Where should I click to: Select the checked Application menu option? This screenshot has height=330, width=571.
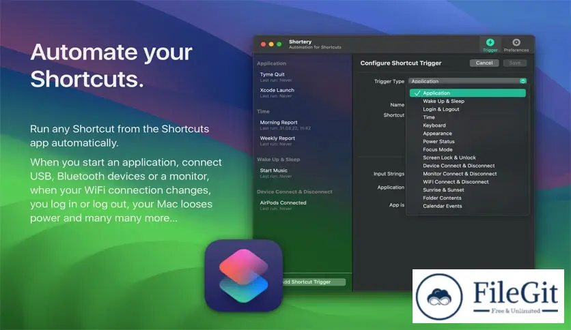(468, 93)
